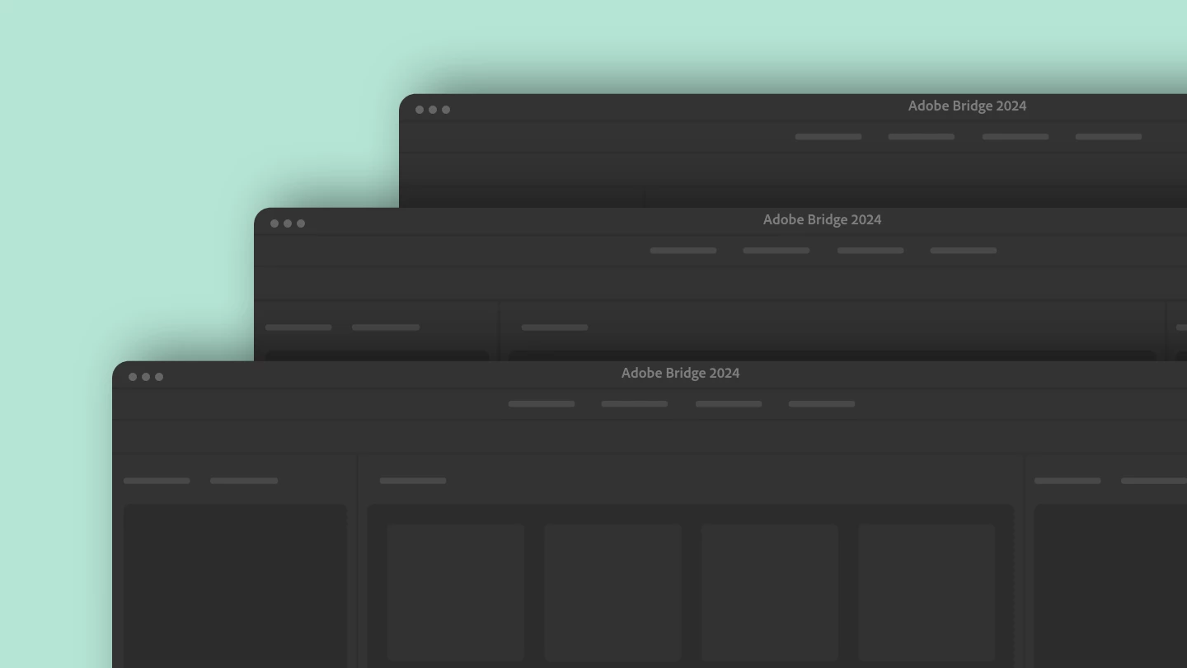Image resolution: width=1187 pixels, height=668 pixels.
Task: Click the middle window's "Adobe Bridge 2024" title
Action: 822,220
